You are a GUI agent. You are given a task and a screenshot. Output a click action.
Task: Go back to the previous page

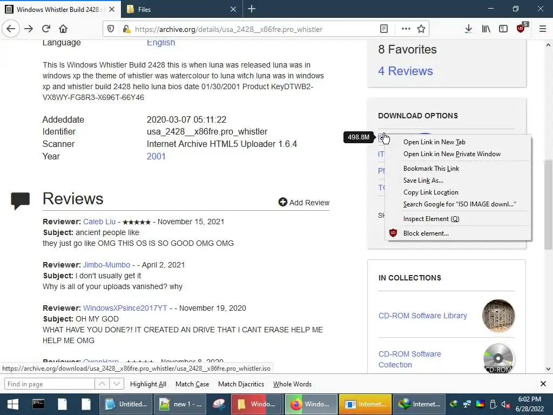tap(11, 29)
